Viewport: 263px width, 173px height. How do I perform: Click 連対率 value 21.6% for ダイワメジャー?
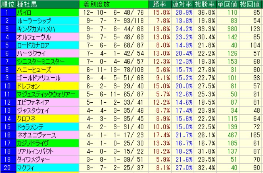(x=184, y=160)
